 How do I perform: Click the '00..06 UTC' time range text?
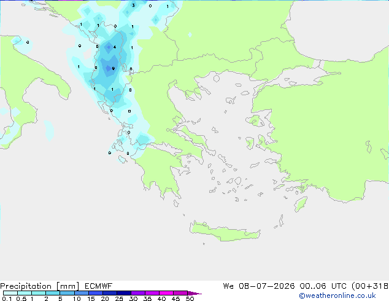323,286
